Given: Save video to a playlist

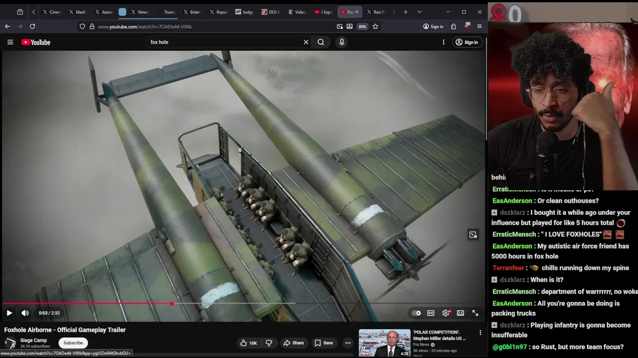Looking at the screenshot, I should pos(323,343).
